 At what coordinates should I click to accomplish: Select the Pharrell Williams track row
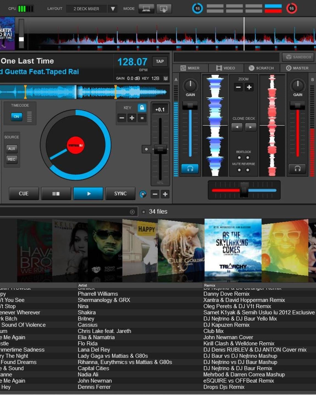coord(158,294)
